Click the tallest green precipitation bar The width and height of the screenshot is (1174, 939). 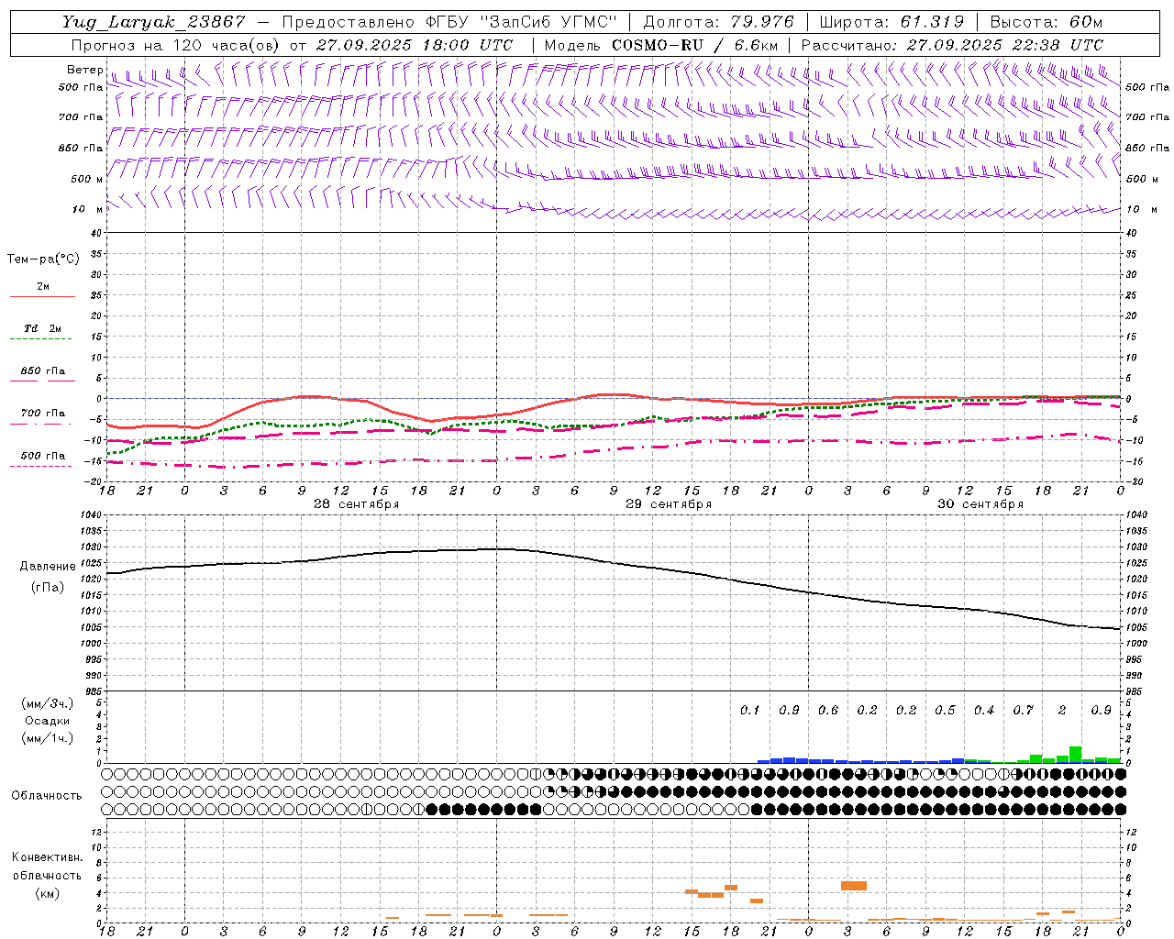pyautogui.click(x=1075, y=755)
